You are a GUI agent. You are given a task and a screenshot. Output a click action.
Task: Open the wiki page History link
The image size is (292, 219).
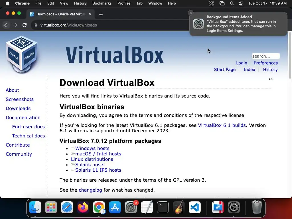(x=270, y=70)
